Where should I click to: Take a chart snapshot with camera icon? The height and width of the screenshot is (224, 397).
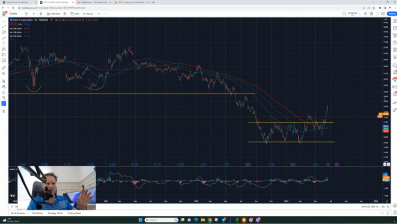[384, 13]
